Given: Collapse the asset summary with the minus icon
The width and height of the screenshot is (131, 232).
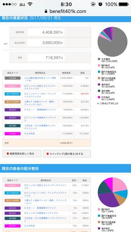Looking at the screenshot, I should (5, 44).
